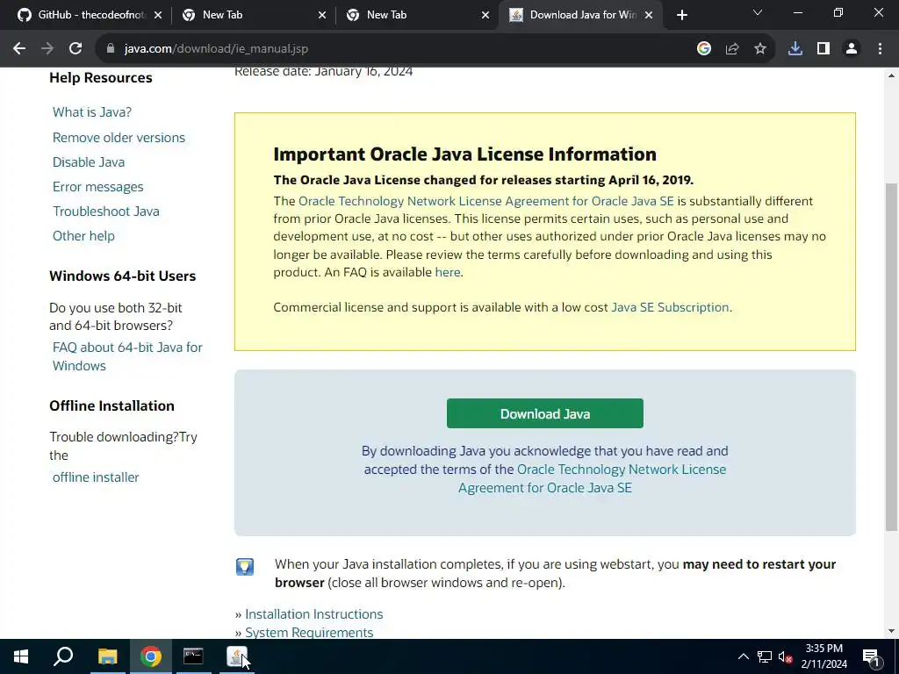Image resolution: width=899 pixels, height=674 pixels.
Task: Open the notification center icon
Action: pyautogui.click(x=870, y=656)
